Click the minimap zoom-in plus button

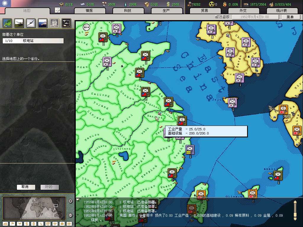coord(70,201)
